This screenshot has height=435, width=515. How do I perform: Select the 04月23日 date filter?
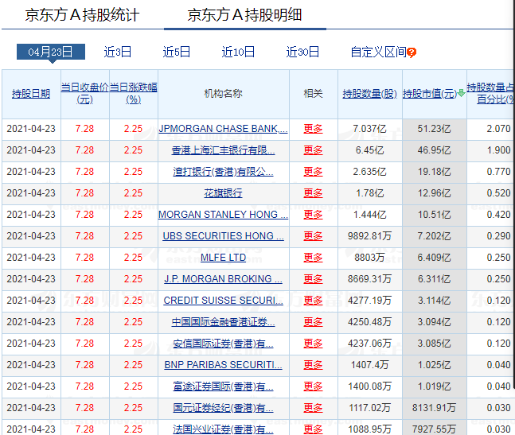tap(51, 52)
